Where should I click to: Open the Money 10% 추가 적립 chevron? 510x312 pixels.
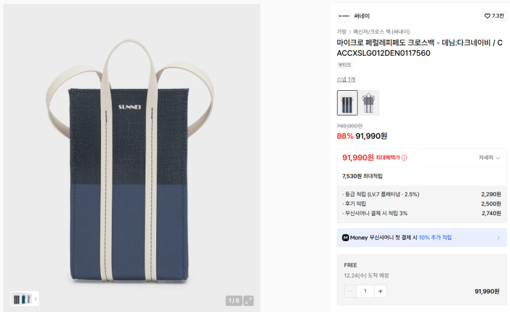(x=499, y=238)
